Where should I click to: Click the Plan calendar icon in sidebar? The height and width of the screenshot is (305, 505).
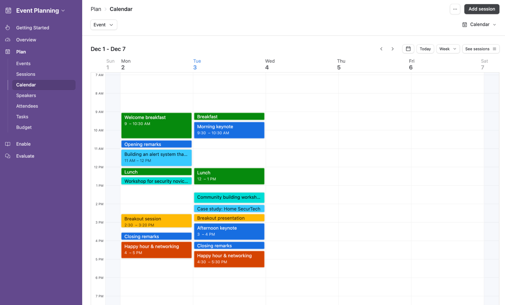click(x=8, y=52)
